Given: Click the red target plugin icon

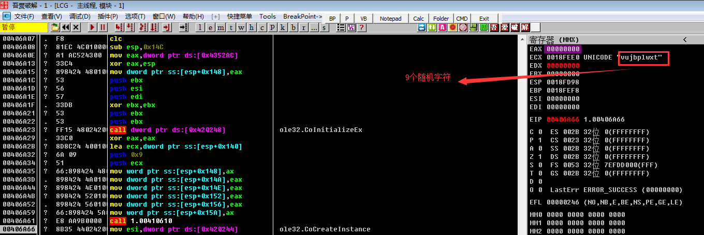Looking at the screenshot, I should 463,27.
